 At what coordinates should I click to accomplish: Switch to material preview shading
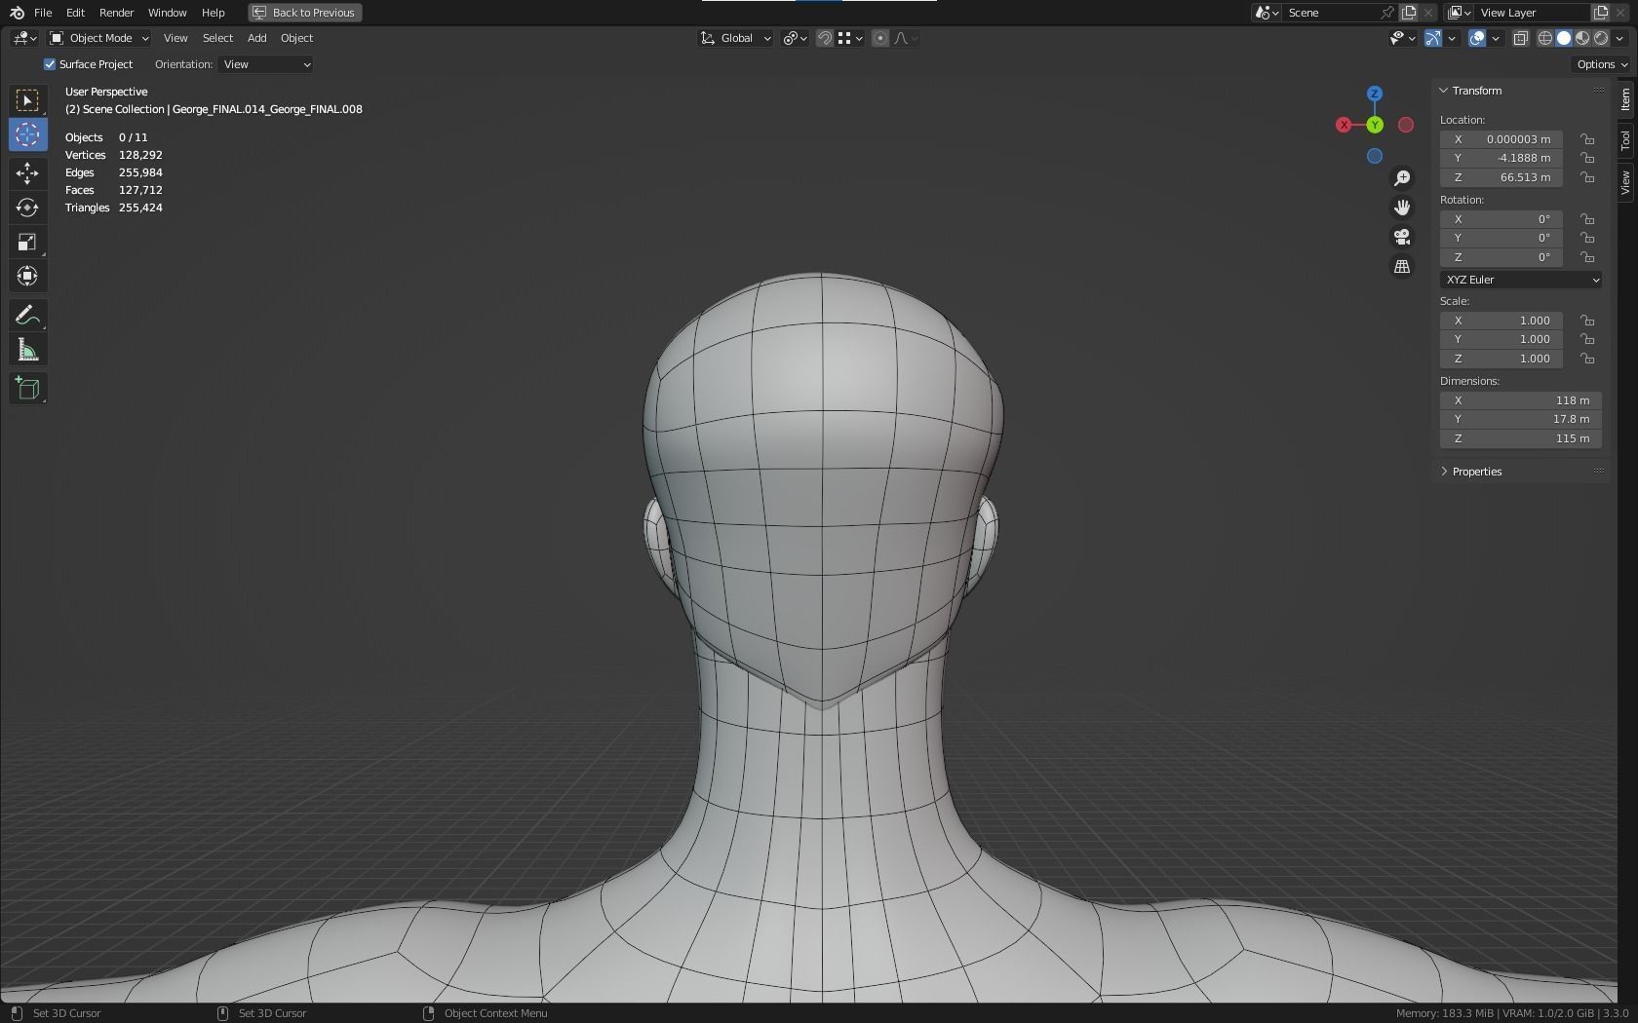click(1582, 38)
